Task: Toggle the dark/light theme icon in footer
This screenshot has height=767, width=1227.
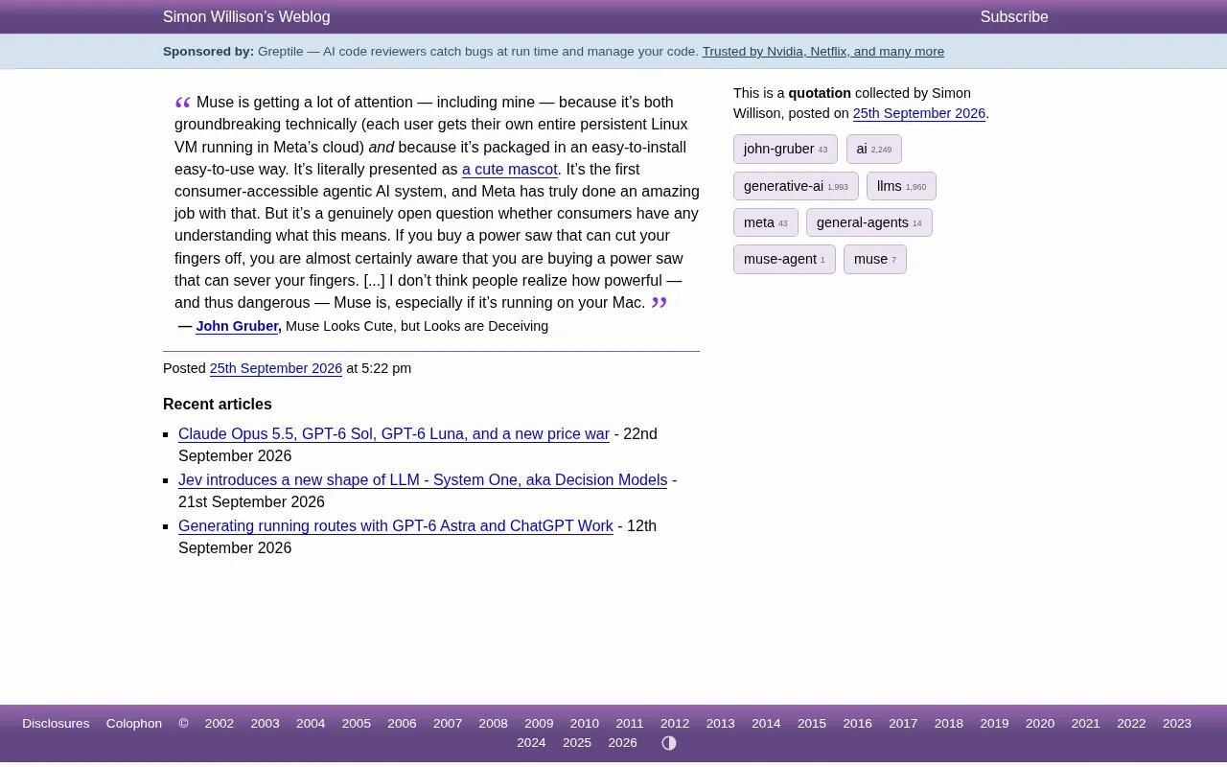Action: coord(669,743)
